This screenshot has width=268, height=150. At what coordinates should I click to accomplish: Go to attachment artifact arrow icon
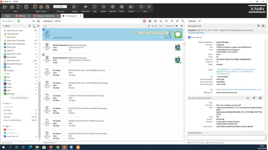248,98
